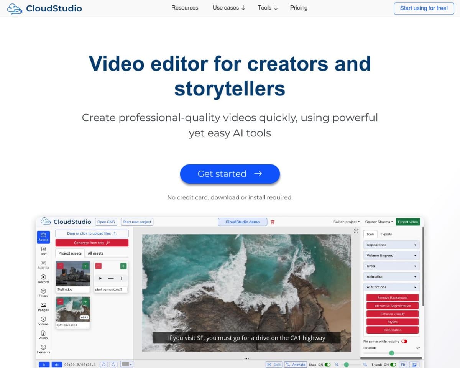Viewport: 460px width, 368px height.
Task: Open the Elements sidebar panel
Action: point(43,349)
